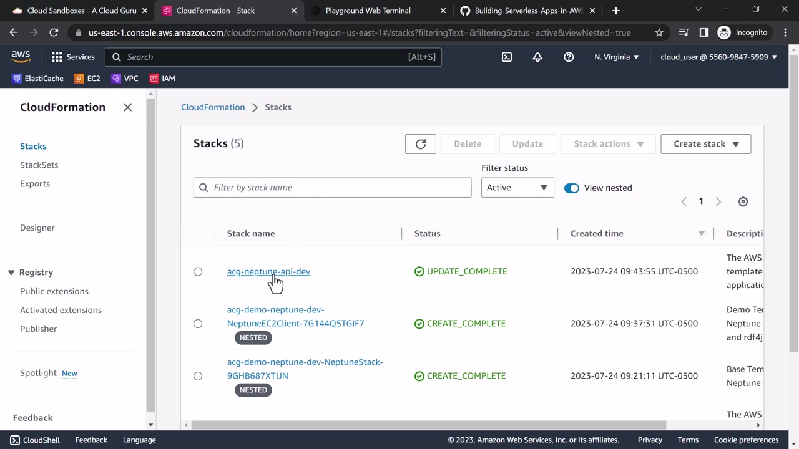Switch to the Playground Web Terminal tab
The image size is (799, 449).
[x=368, y=11]
